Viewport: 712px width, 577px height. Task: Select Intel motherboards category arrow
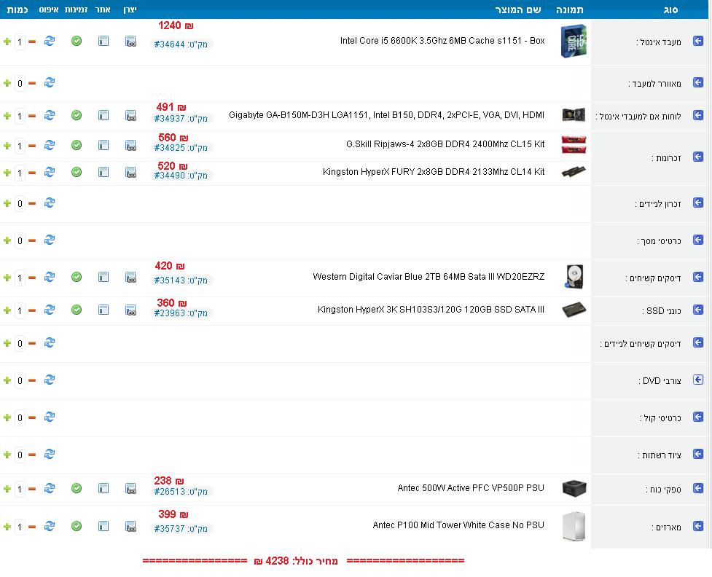click(x=698, y=115)
